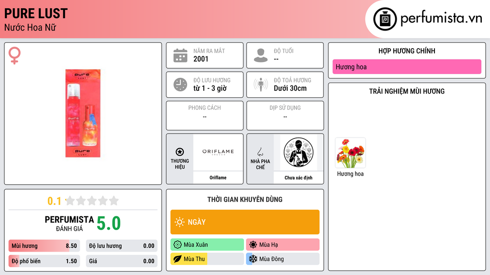Click the female gender symbol icon

point(14,55)
